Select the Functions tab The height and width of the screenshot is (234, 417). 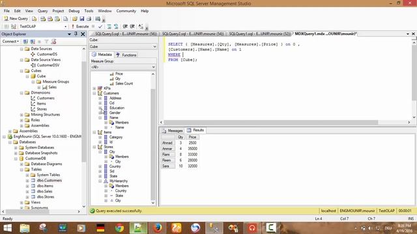[x=126, y=55]
